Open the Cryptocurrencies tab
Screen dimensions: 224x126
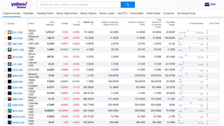(12, 13)
